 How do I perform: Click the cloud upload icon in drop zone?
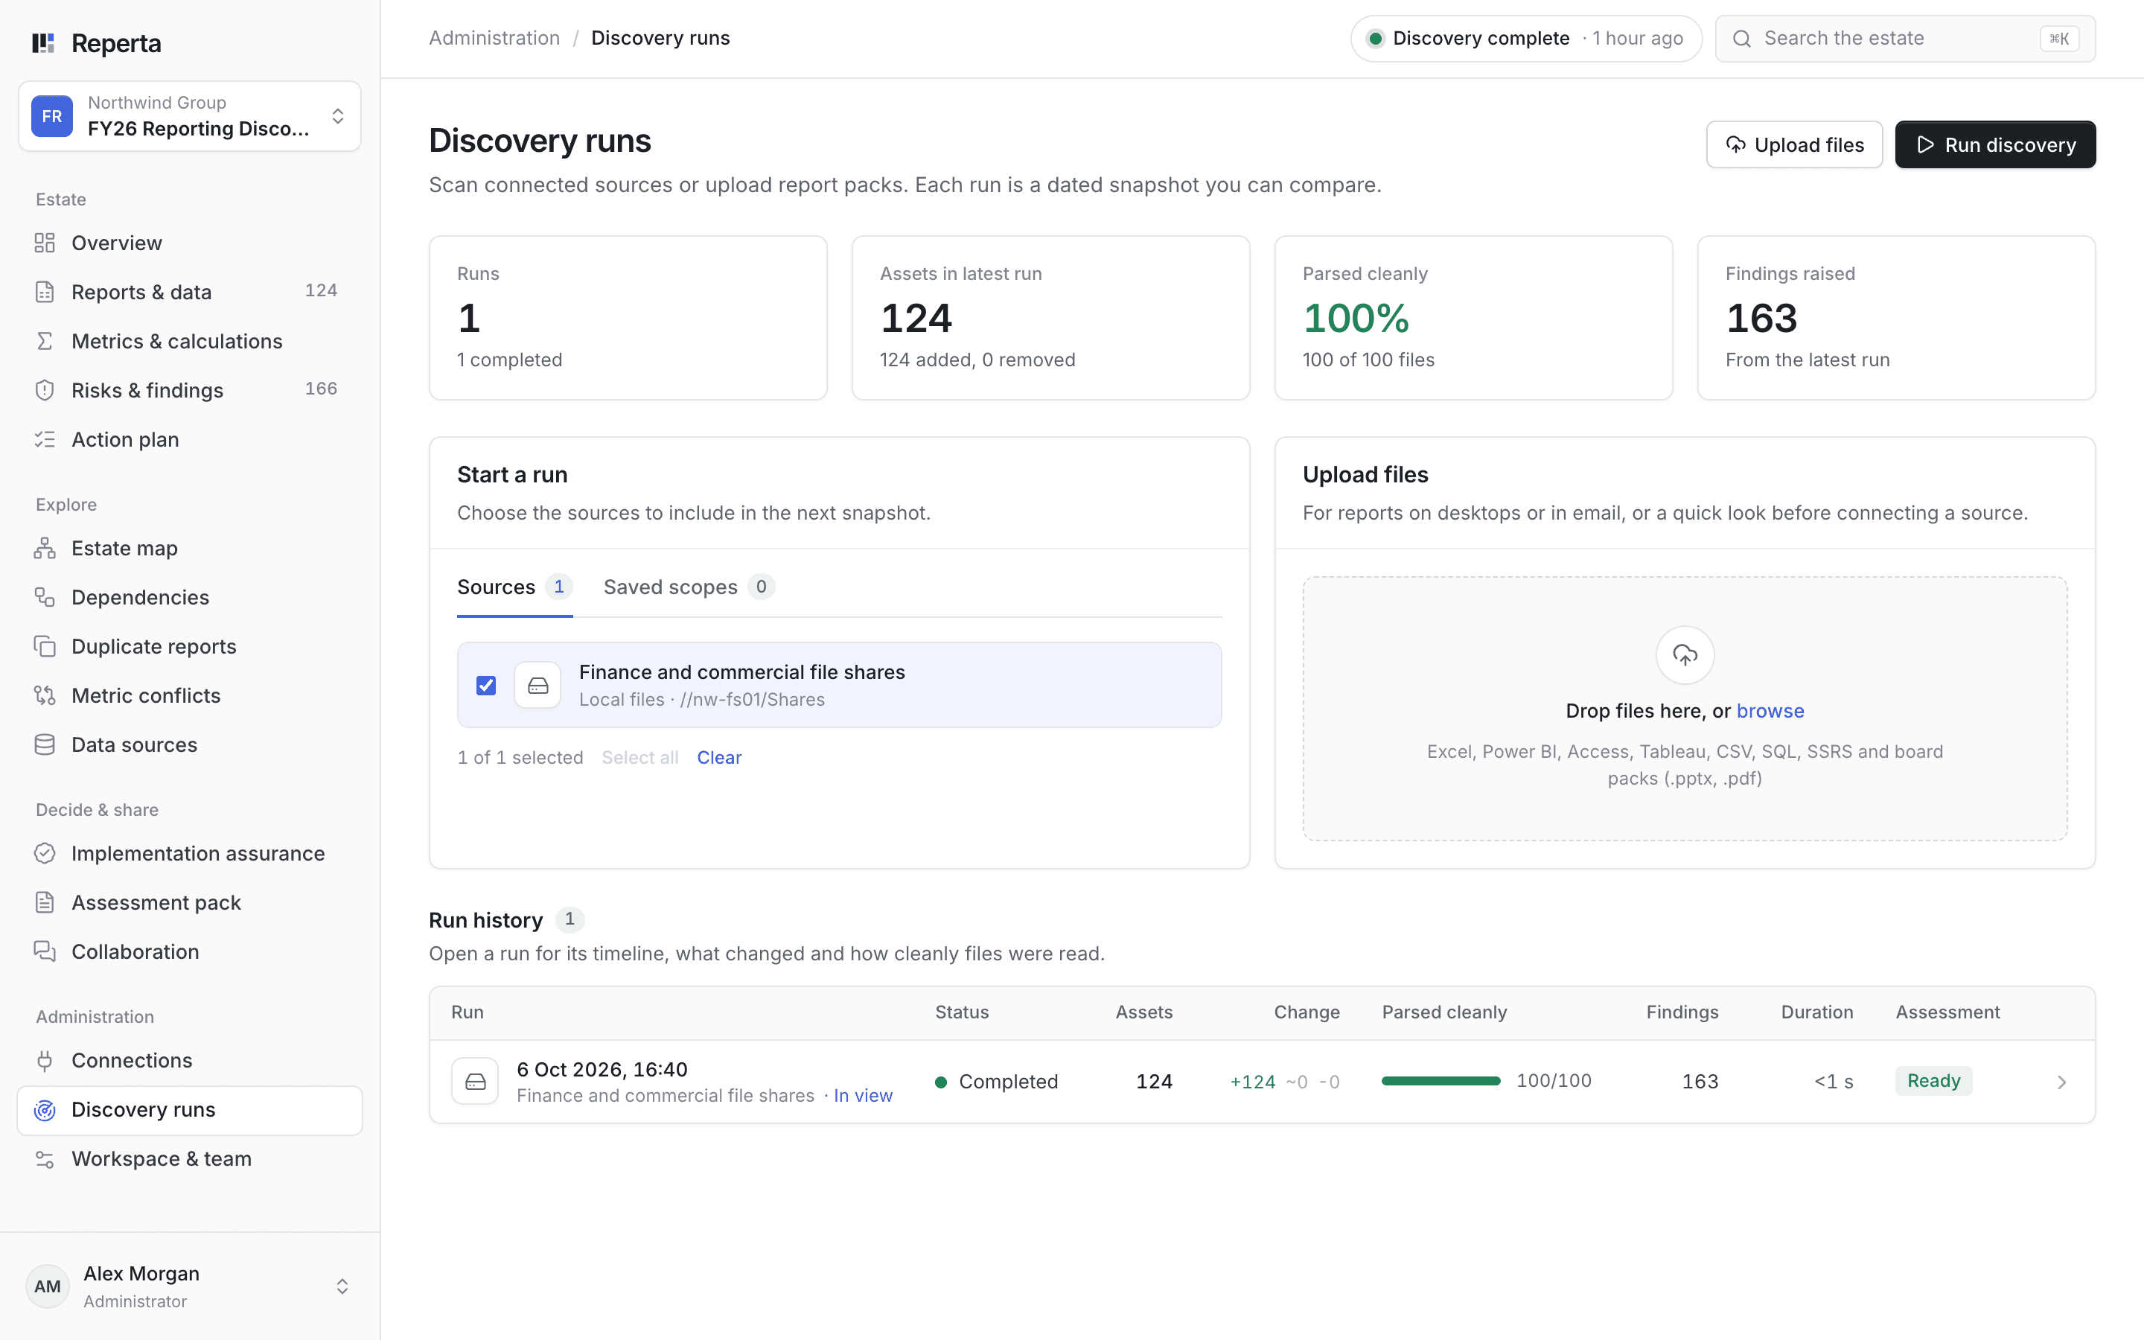point(1684,655)
